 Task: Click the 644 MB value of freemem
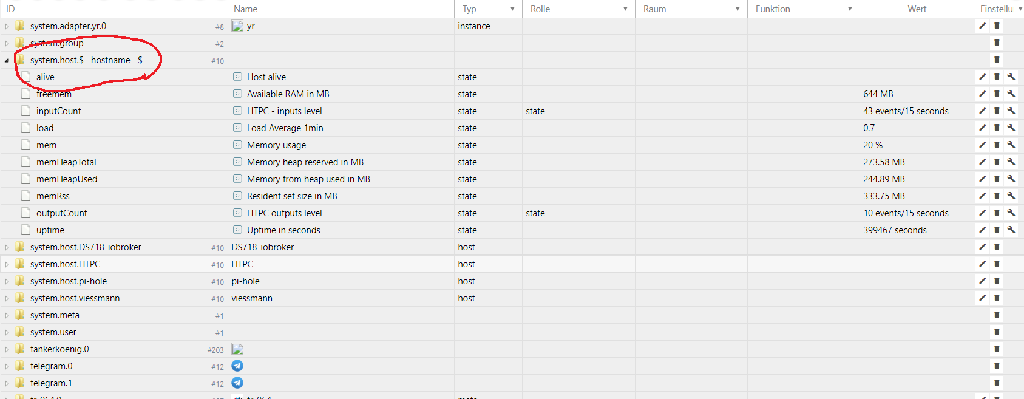click(x=878, y=94)
